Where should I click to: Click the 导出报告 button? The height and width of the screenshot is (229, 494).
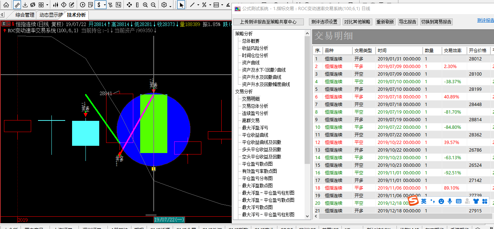tap(407, 22)
